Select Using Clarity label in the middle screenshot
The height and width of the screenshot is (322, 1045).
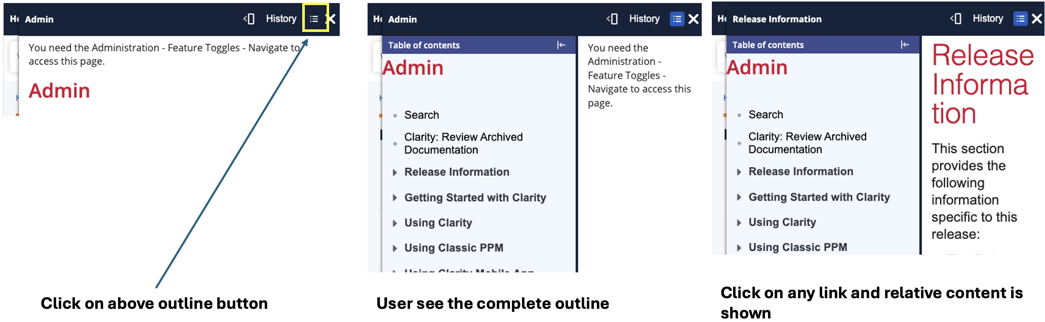tap(438, 223)
